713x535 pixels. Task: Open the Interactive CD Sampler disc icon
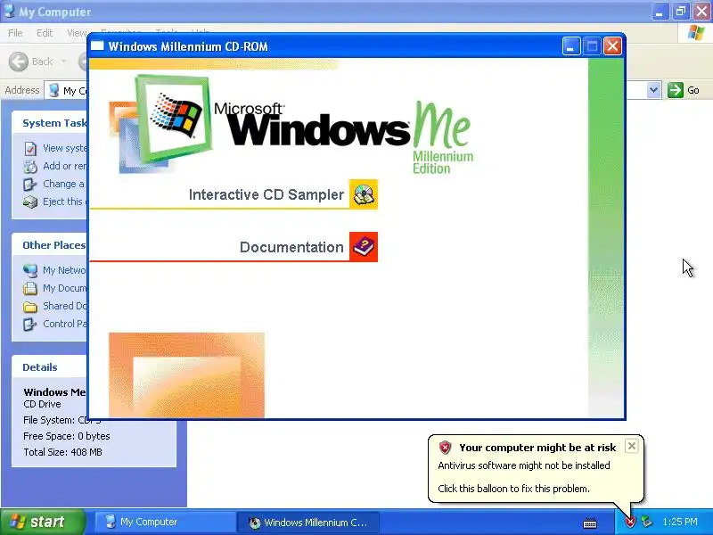[x=364, y=194]
